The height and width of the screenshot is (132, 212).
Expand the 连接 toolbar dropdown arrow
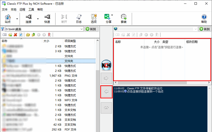[38, 19]
